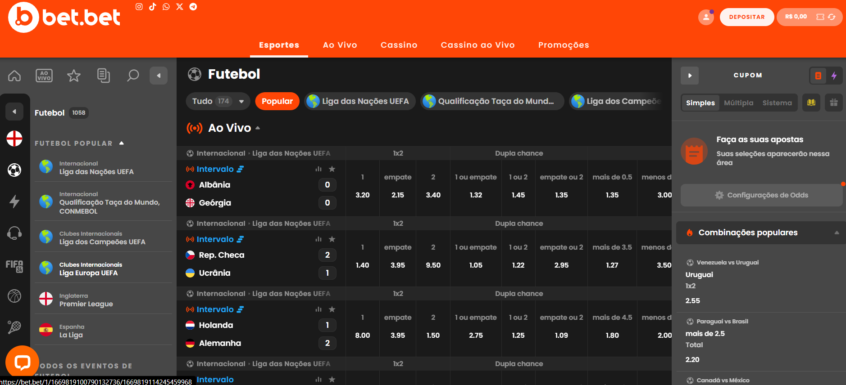Go to sidebar home icon
This screenshot has height=385, width=846.
pyautogui.click(x=14, y=76)
